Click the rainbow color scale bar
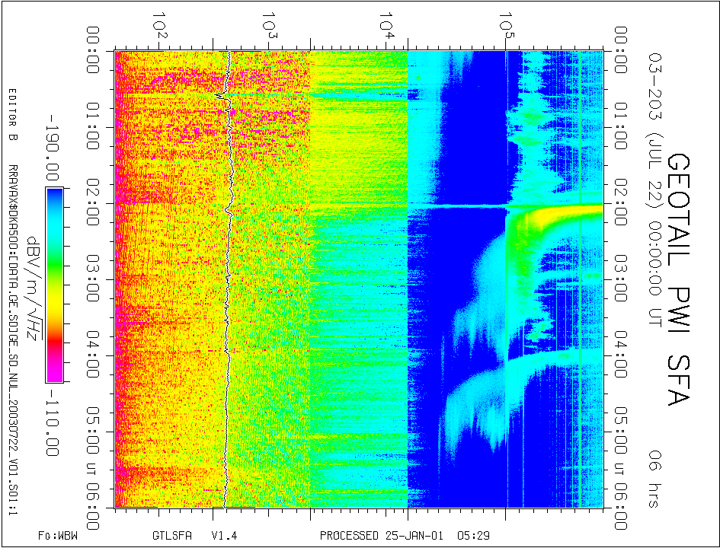Image resolution: width=720 pixels, height=548 pixels. pos(54,284)
